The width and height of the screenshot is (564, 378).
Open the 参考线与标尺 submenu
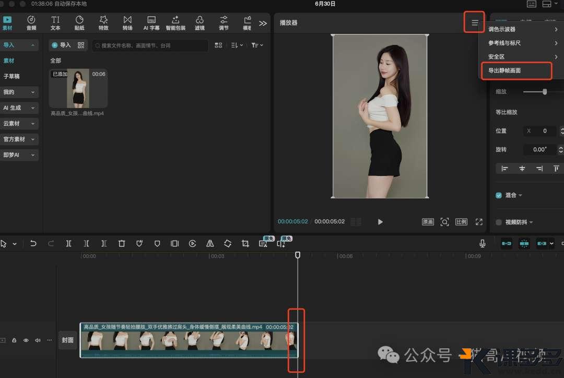[522, 43]
